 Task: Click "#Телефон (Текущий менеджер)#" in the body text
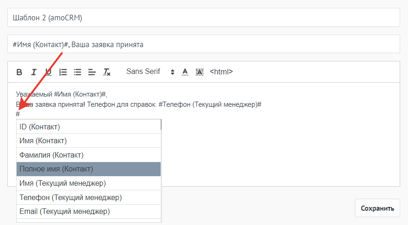210,104
